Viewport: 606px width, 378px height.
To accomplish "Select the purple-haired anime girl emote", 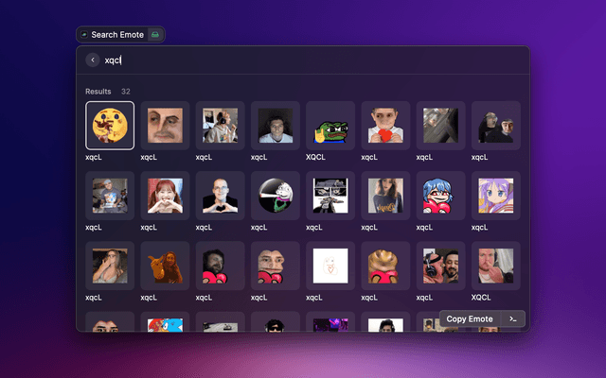I will pyautogui.click(x=495, y=196).
